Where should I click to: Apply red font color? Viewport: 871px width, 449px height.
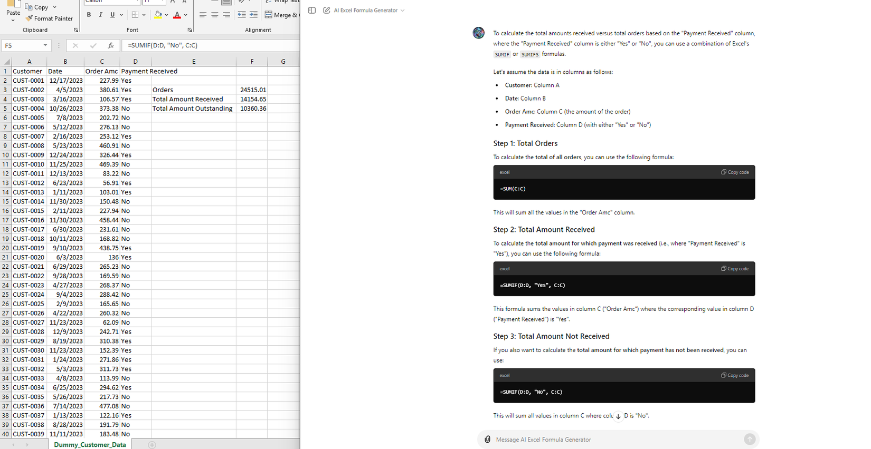point(177,15)
